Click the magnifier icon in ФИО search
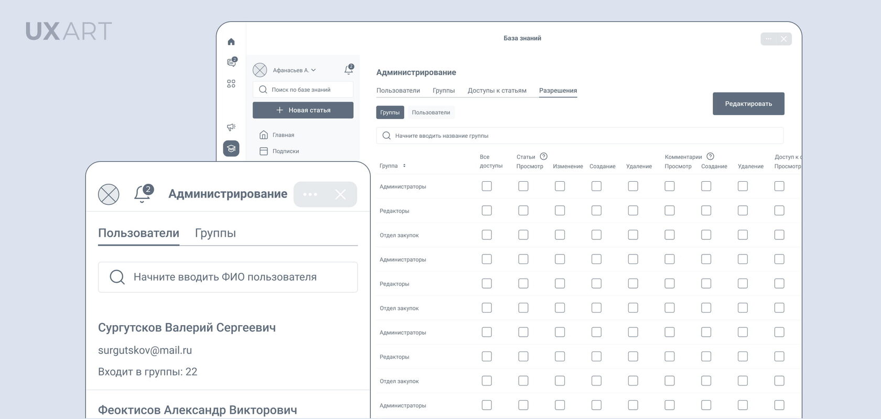This screenshot has height=419, width=881. coord(117,277)
